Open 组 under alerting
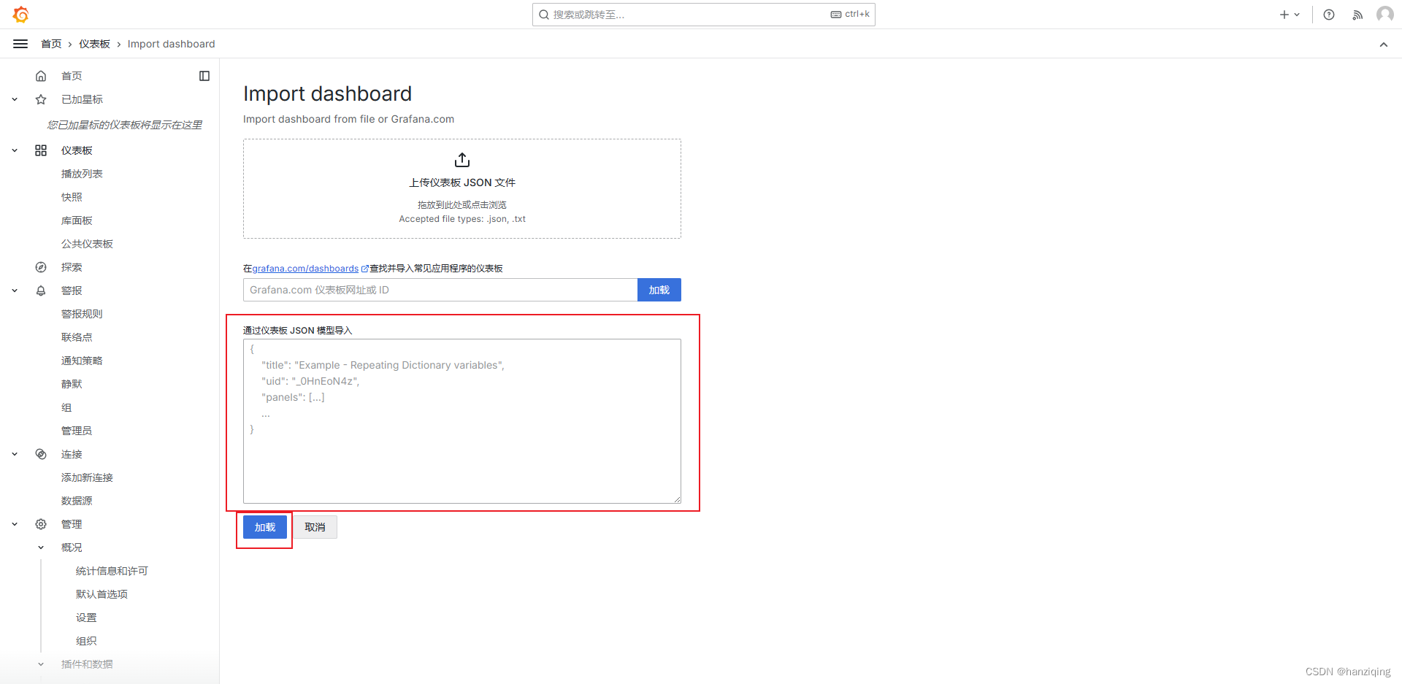Screen dimensions: 1402x684 click(x=66, y=407)
